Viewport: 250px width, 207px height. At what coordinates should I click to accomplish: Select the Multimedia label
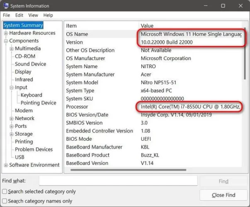coord(28,48)
